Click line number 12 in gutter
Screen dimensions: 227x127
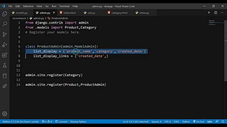[18, 75]
